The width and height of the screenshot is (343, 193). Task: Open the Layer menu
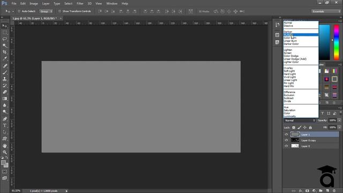coord(46,4)
